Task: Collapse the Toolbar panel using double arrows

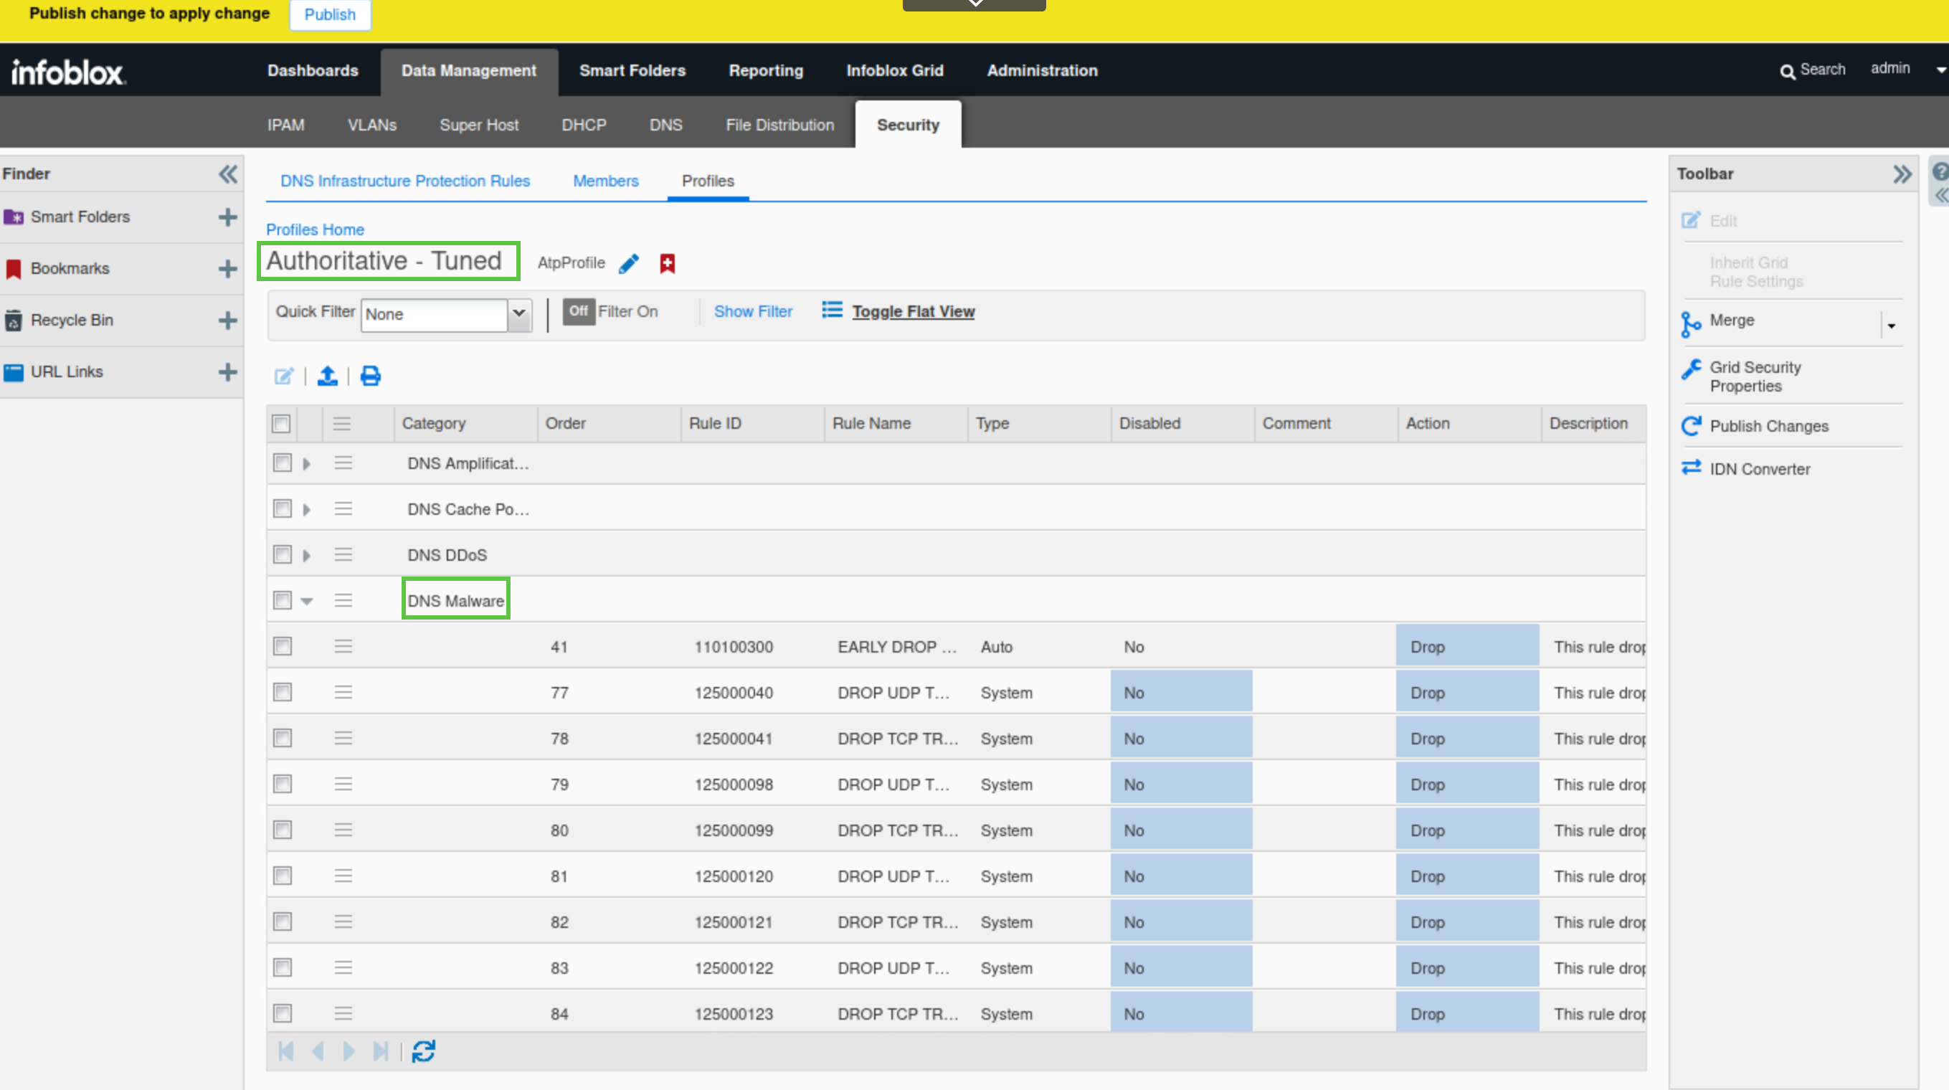Action: click(x=1902, y=174)
